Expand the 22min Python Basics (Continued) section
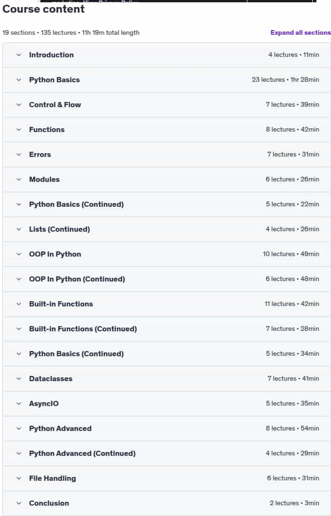The width and height of the screenshot is (331, 516). pyautogui.click(x=167, y=204)
